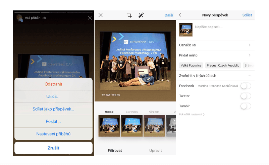Close the filter editor with X
The height and width of the screenshot is (165, 269).
(x=101, y=15)
